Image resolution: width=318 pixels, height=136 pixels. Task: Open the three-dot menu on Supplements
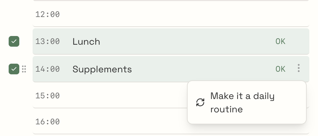[x=299, y=68]
